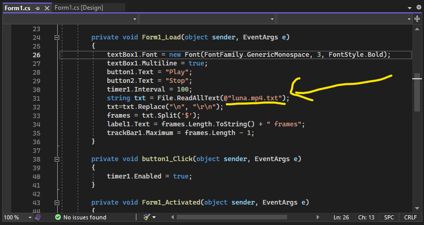Image resolution: width=424 pixels, height=225 pixels.
Task: Click the editor split window icon
Action: pos(417,19)
